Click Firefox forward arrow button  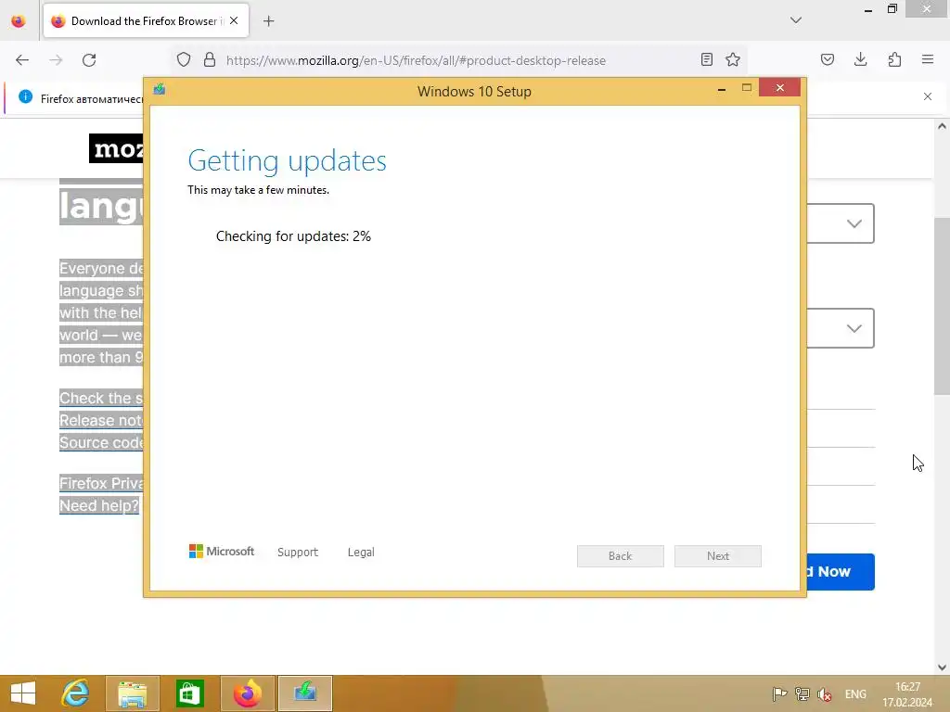[x=56, y=60]
